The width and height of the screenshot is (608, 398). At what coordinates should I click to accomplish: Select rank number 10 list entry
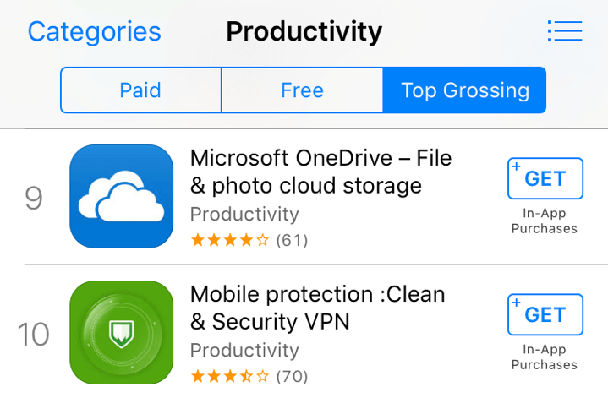point(34,334)
